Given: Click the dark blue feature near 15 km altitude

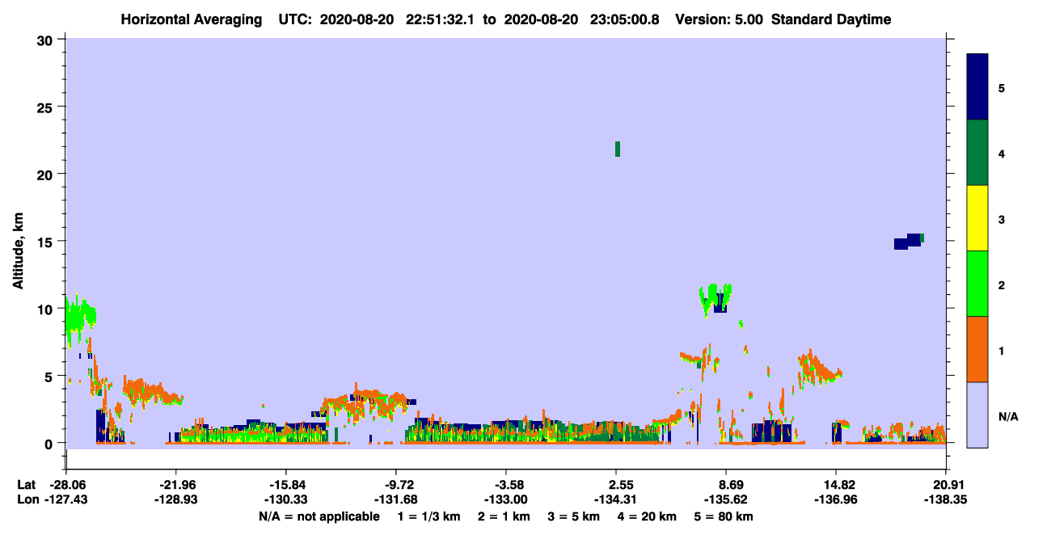Looking at the screenshot, I should 908,242.
